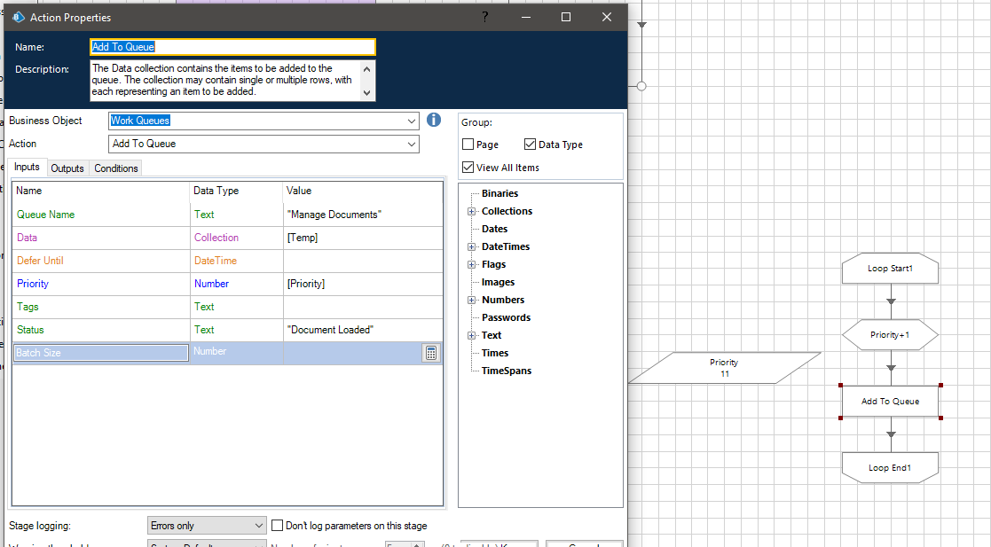Open the Business Object dropdown showing Work Queues
The image size is (991, 547).
411,120
